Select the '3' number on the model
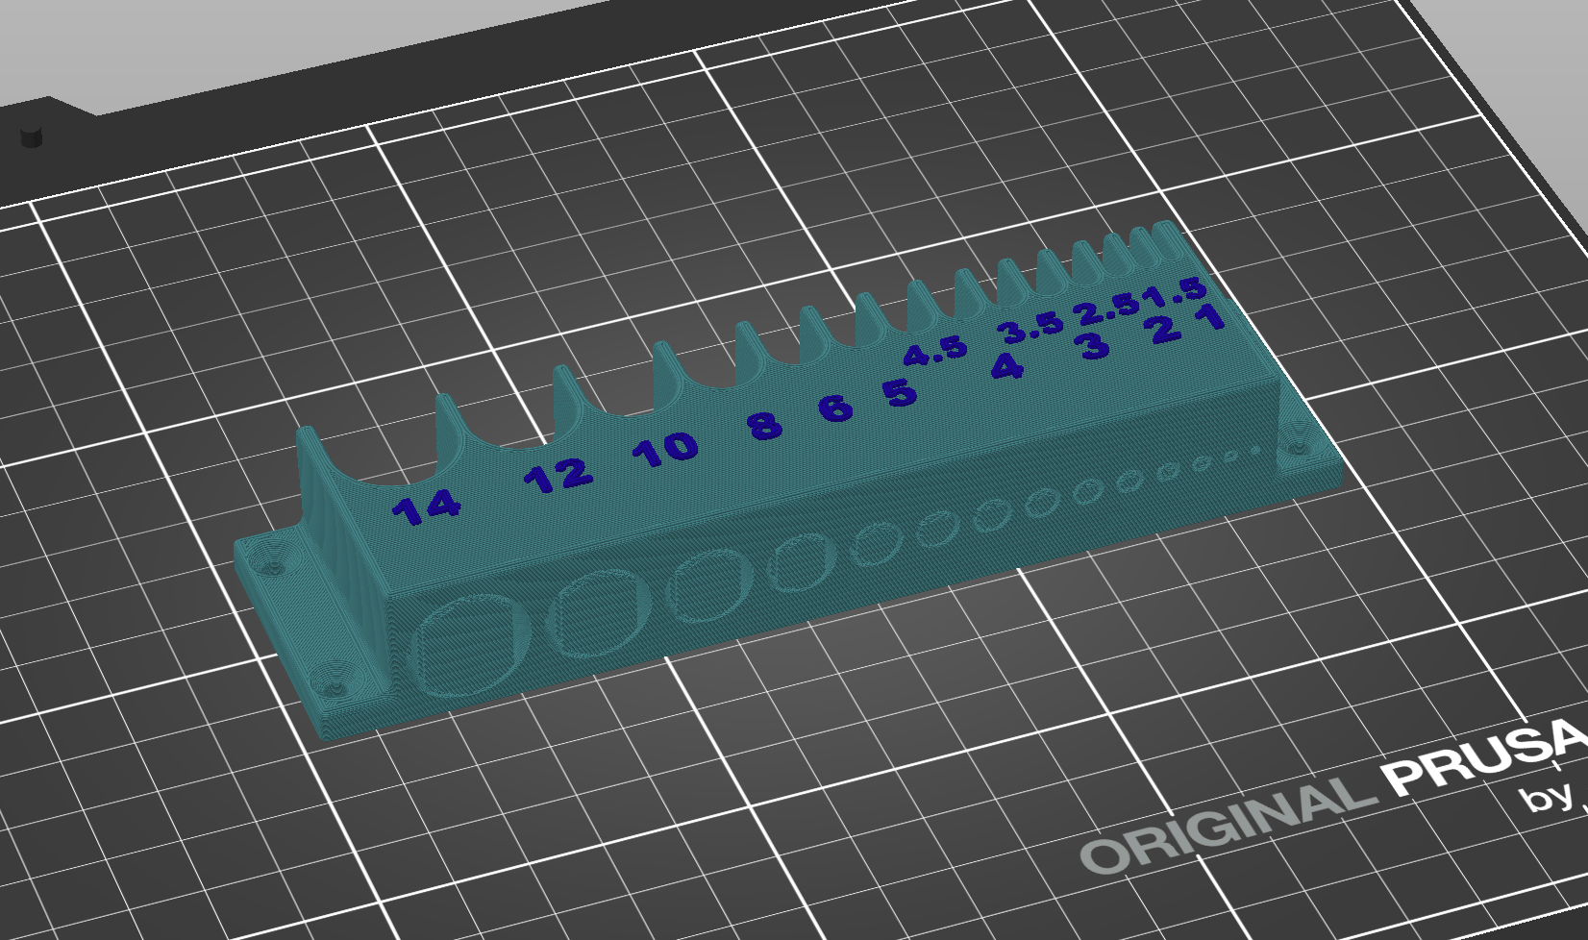This screenshot has height=940, width=1588. 1093,345
